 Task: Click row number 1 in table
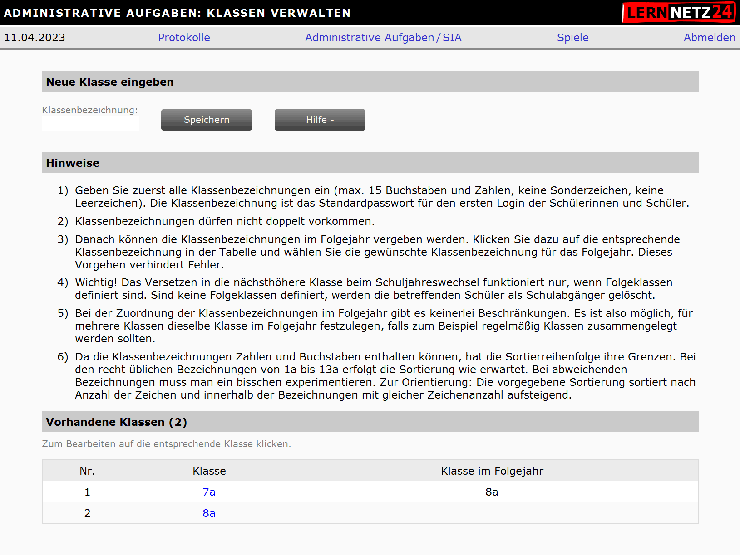click(x=87, y=492)
